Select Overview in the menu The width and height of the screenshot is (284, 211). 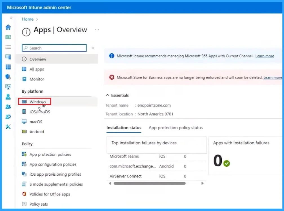pyautogui.click(x=57, y=59)
